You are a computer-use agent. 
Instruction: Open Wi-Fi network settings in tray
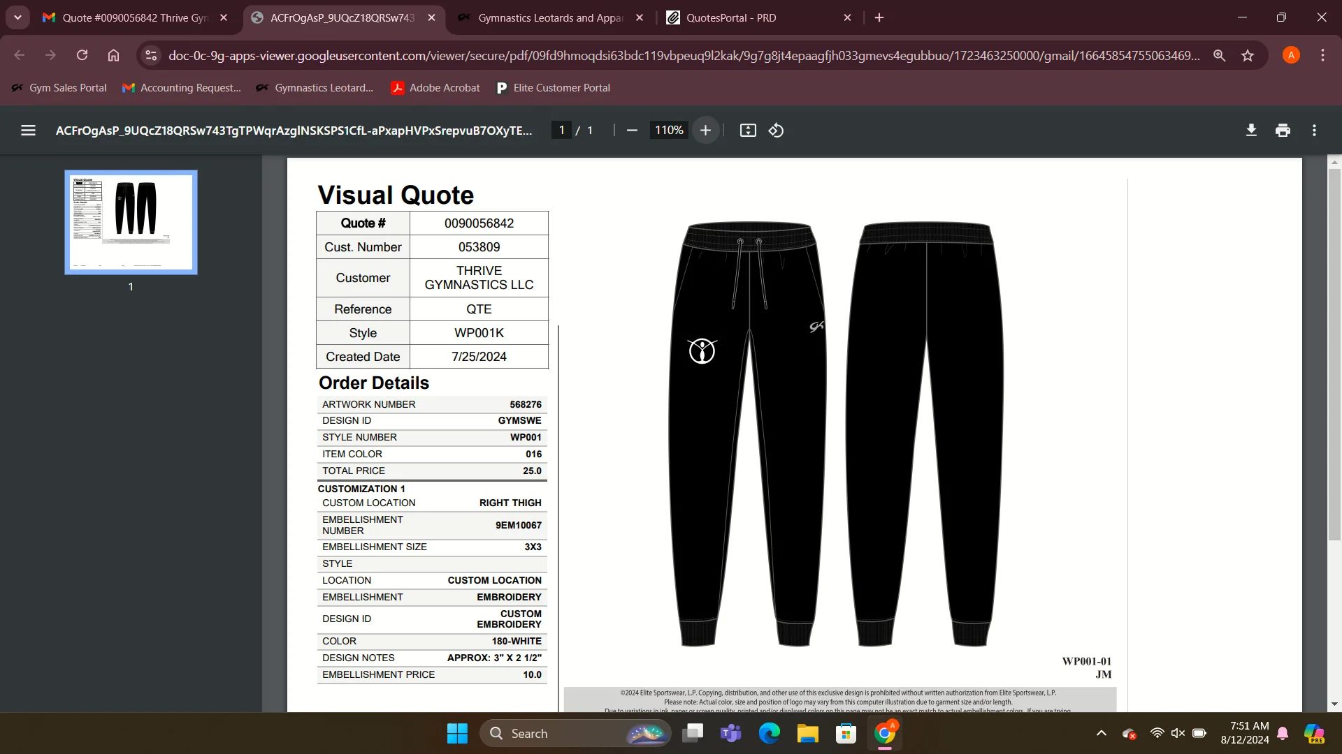[x=1157, y=733]
